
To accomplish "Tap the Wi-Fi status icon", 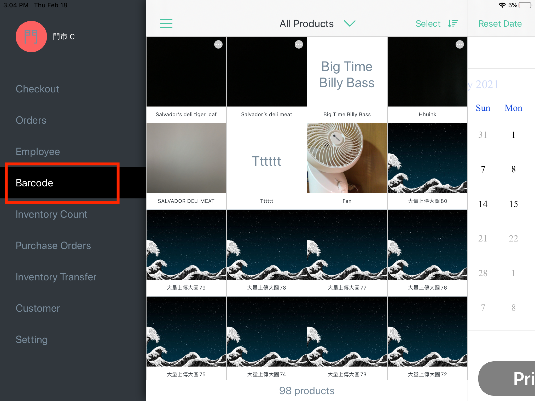I will (x=502, y=5).
